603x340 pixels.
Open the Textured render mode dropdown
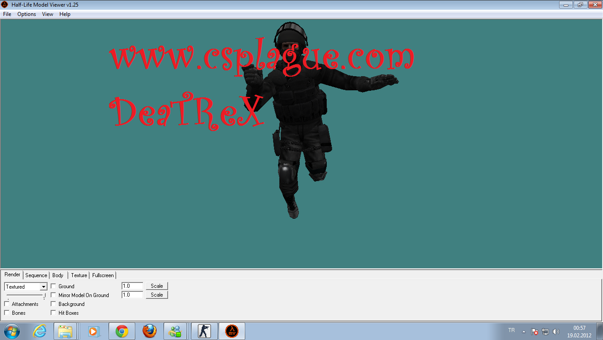(43, 286)
